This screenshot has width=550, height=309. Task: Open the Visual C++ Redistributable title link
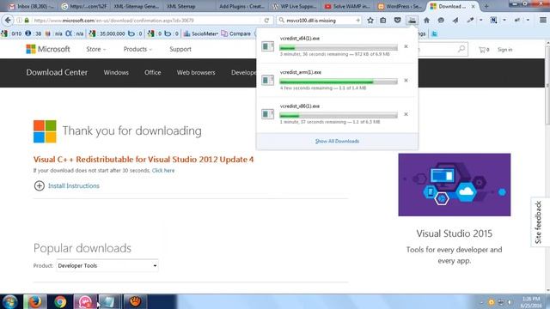pos(144,160)
